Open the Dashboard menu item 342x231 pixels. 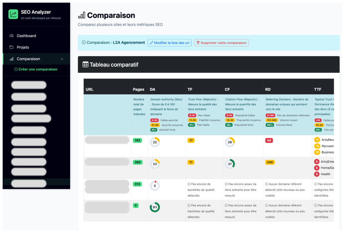click(26, 36)
